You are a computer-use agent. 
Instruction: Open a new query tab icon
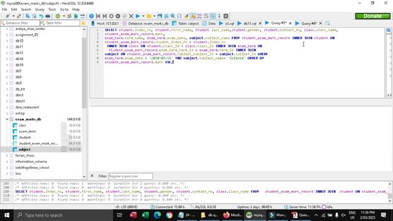[327, 23]
